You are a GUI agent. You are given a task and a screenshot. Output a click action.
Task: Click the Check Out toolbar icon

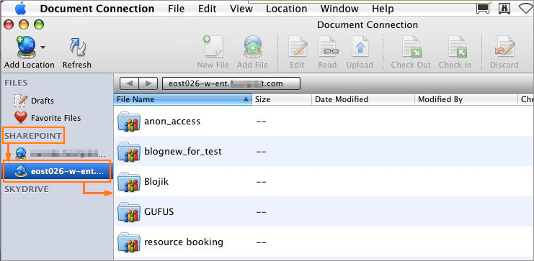411,47
